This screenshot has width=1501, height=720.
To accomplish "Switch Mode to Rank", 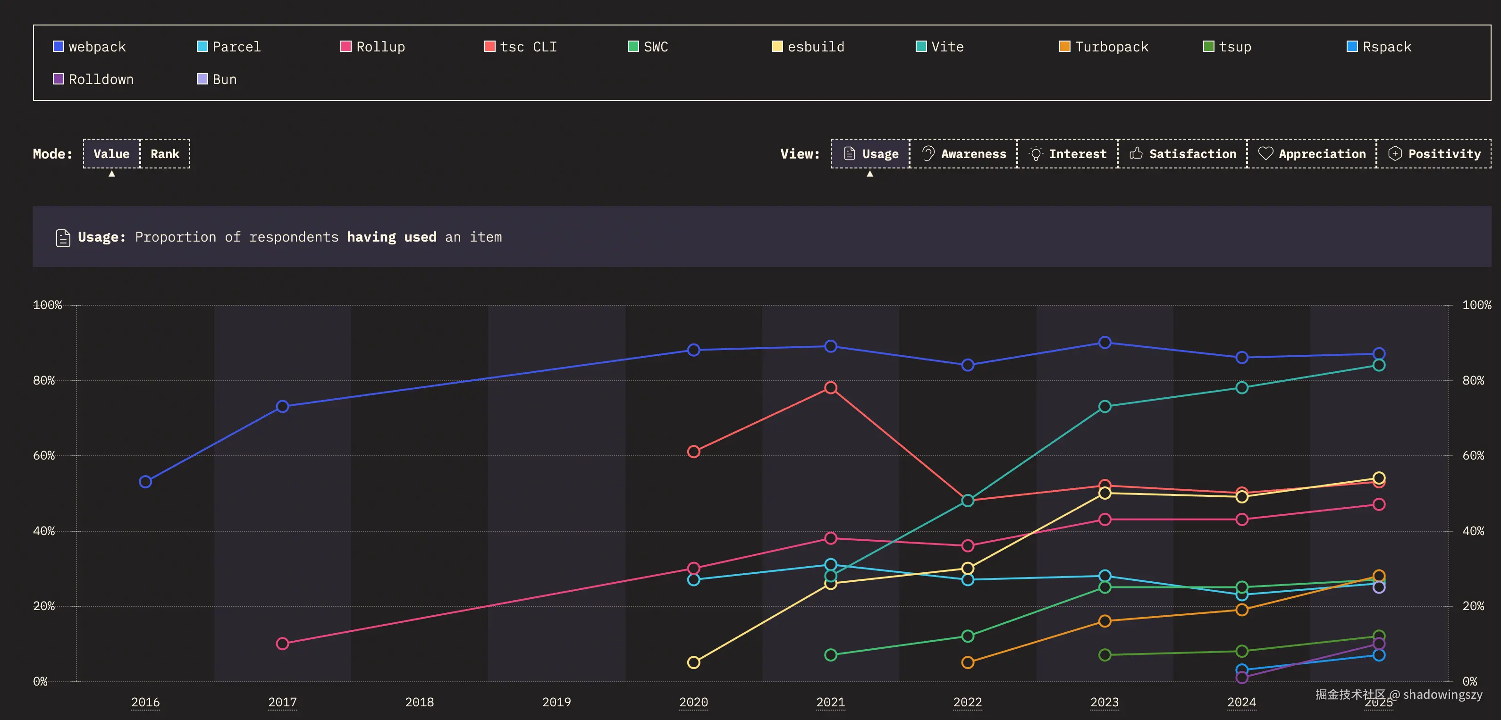I will point(165,154).
